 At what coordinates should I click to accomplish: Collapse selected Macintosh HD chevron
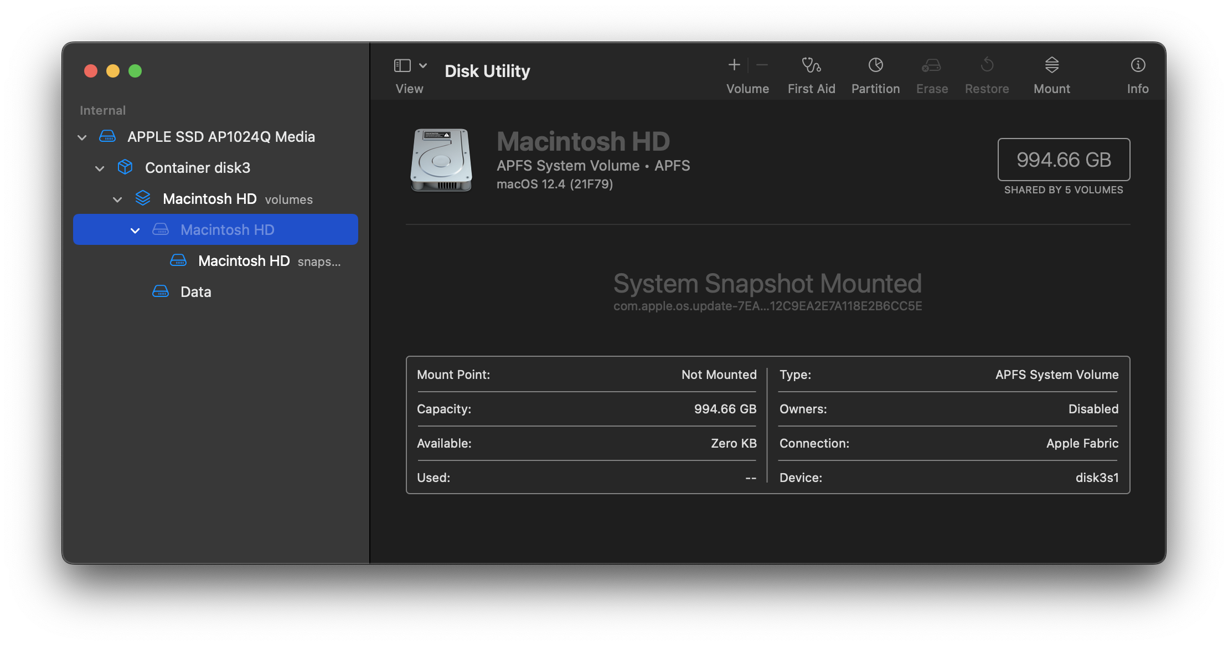pos(135,230)
